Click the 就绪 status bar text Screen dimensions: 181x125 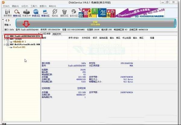click(4, 124)
